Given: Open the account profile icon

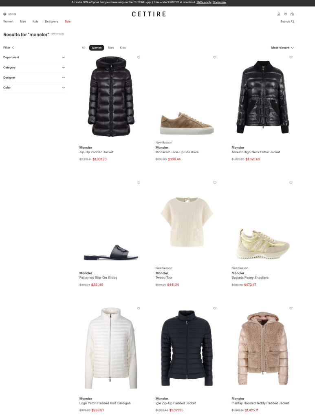Looking at the screenshot, I should (278, 14).
